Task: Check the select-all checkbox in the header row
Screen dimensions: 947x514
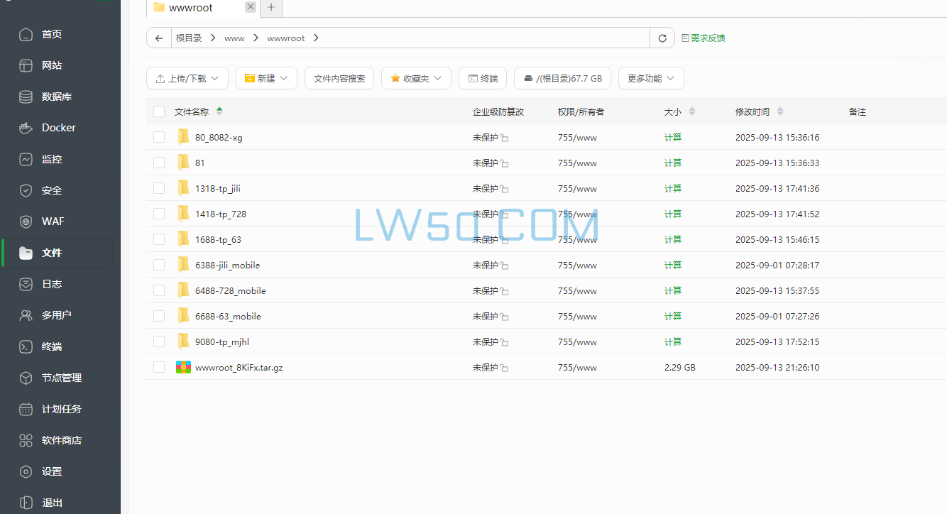Action: coord(159,111)
